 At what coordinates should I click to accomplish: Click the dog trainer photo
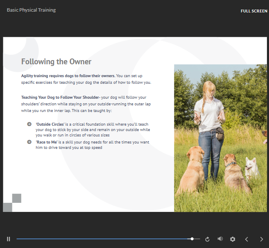coord(220,138)
